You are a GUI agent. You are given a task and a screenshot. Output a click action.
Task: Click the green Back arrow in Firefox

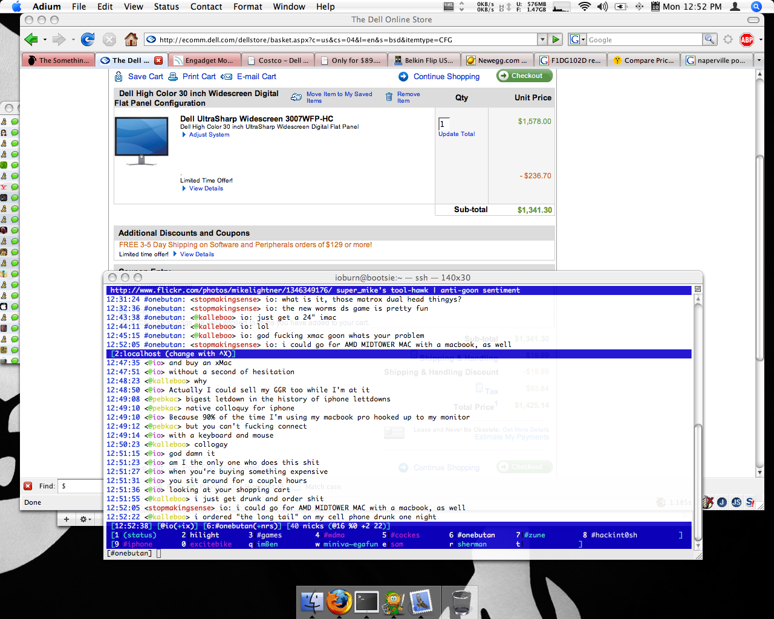[31, 40]
